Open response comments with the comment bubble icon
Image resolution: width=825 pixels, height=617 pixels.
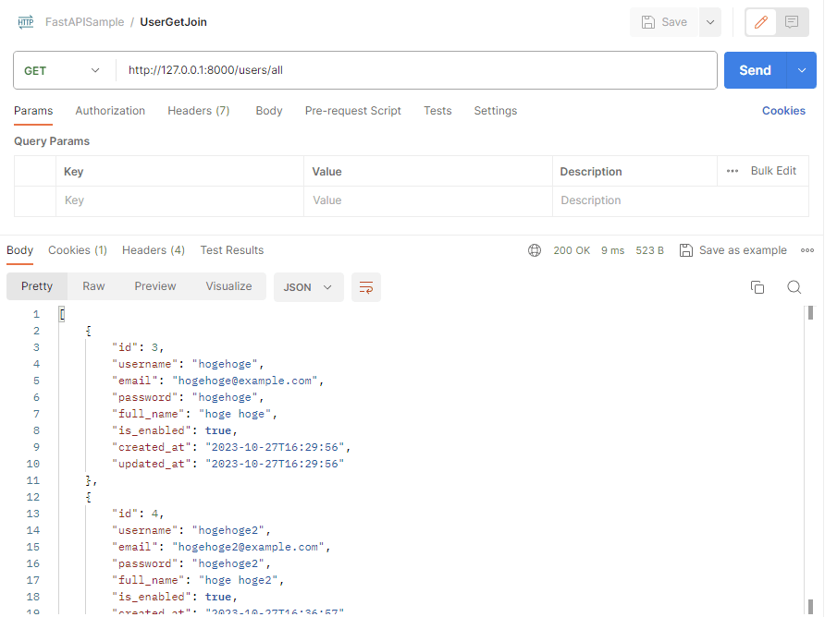pos(793,21)
